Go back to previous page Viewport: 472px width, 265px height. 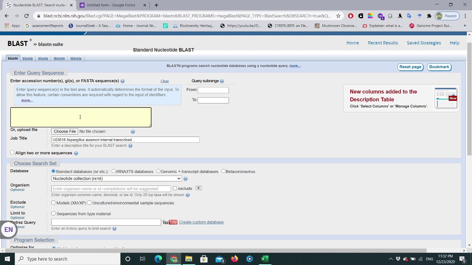coord(7,16)
